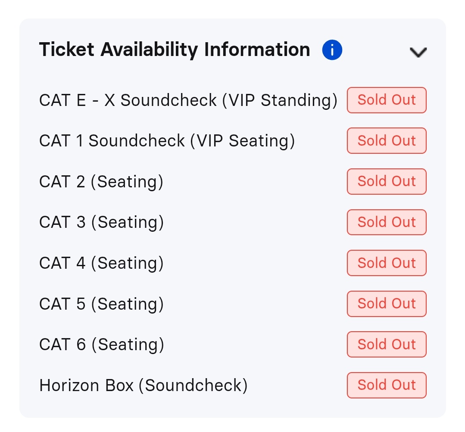Collapse the Ticket Availability Information section
465x432 pixels.
[418, 52]
